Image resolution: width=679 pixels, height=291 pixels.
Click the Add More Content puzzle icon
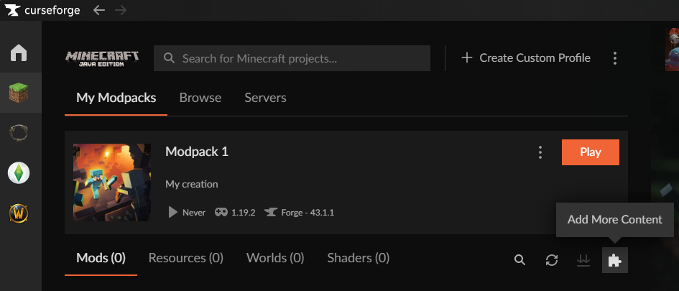pos(615,260)
